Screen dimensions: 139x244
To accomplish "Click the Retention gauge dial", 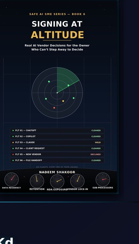I will tap(37, 181).
